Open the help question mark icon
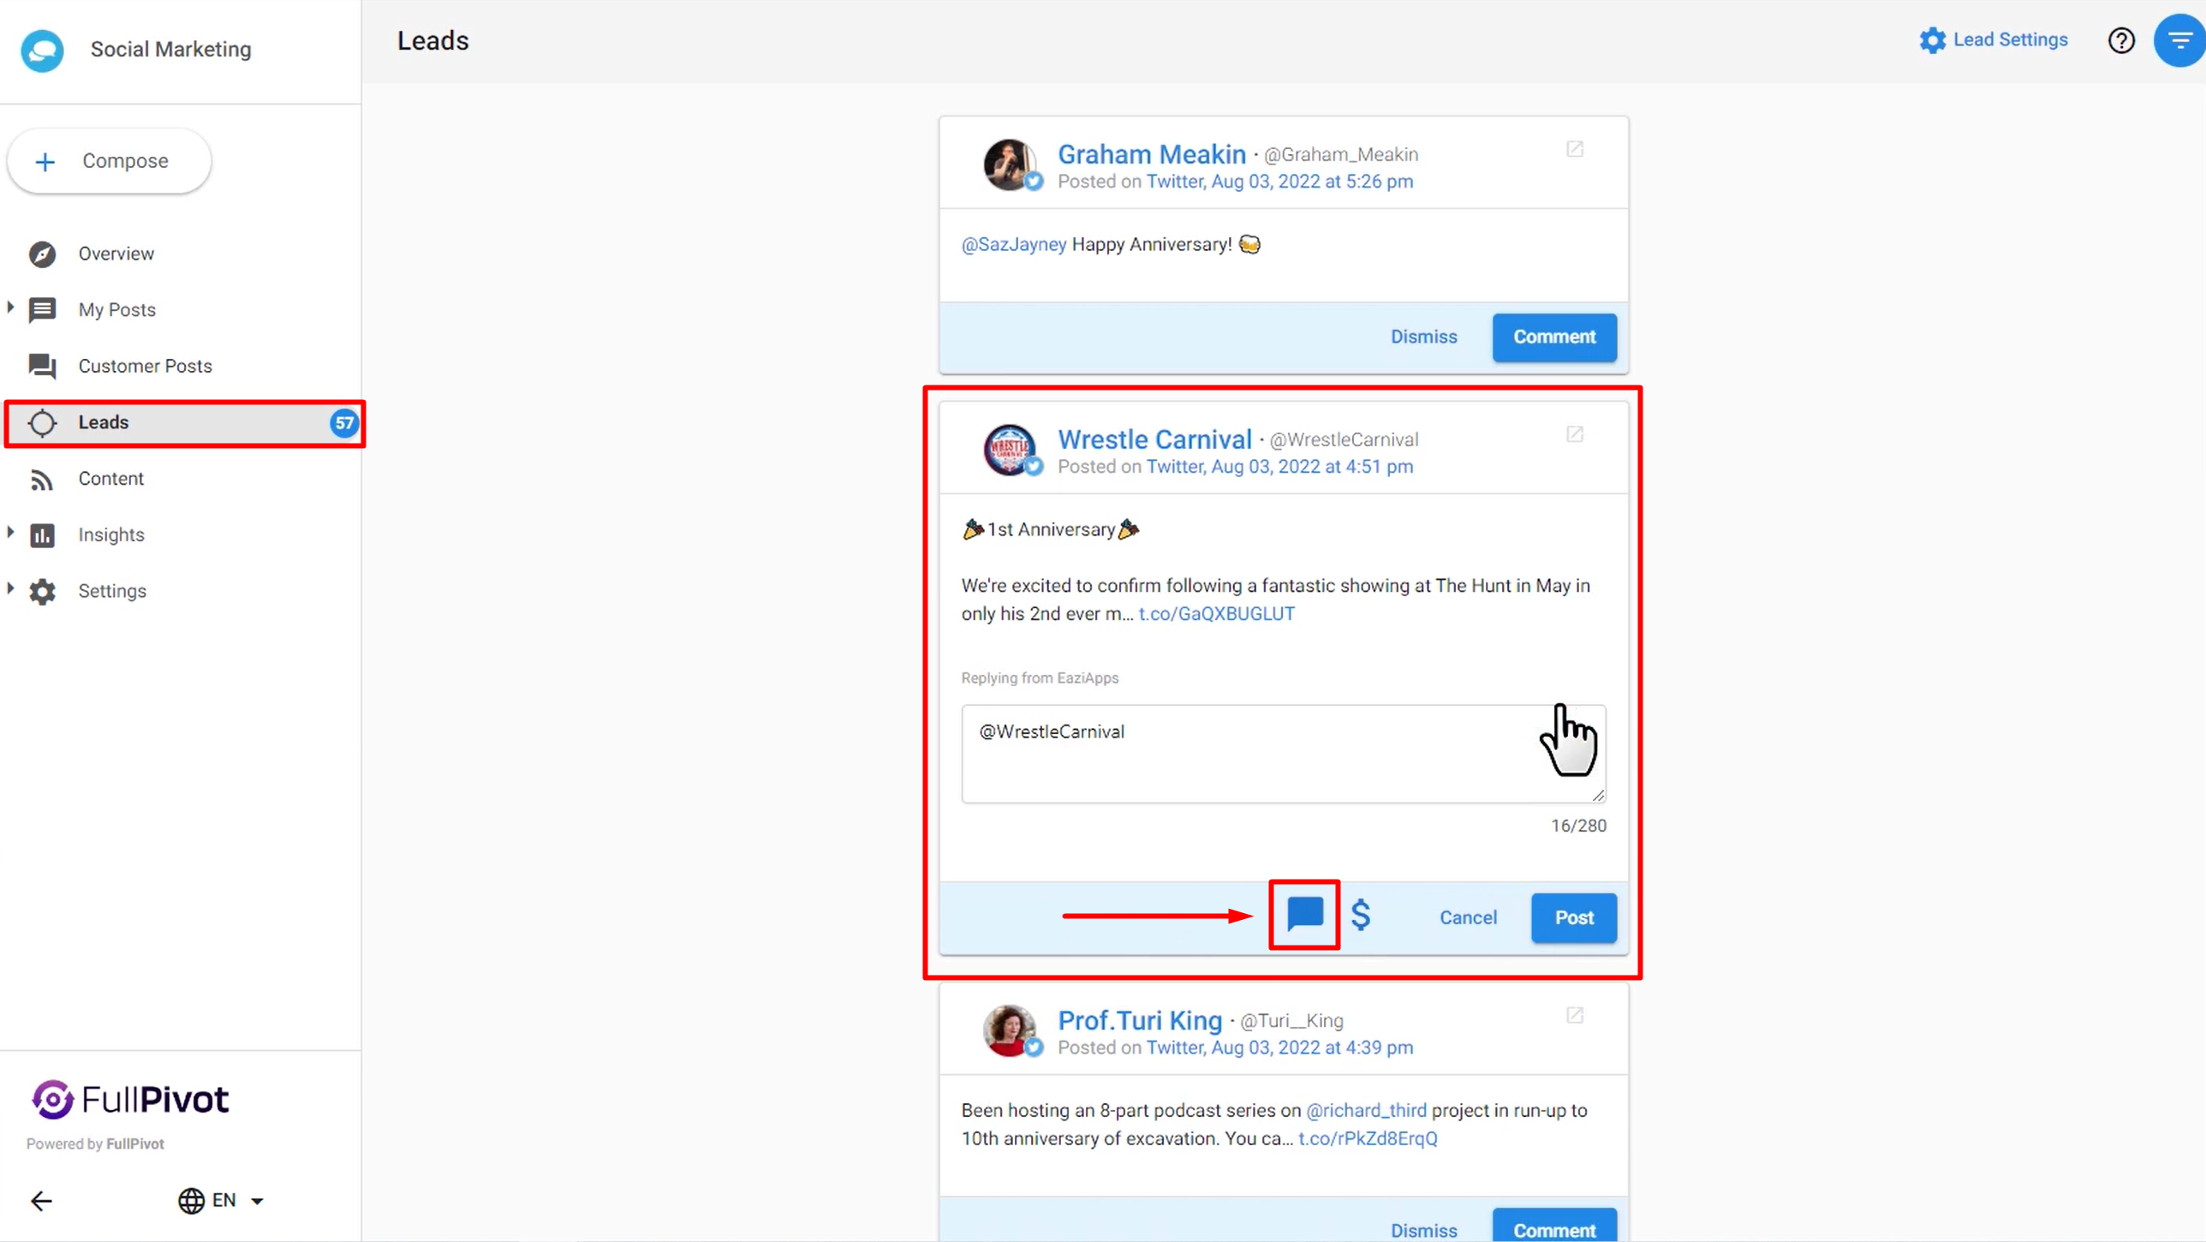The height and width of the screenshot is (1242, 2206). click(x=2120, y=40)
